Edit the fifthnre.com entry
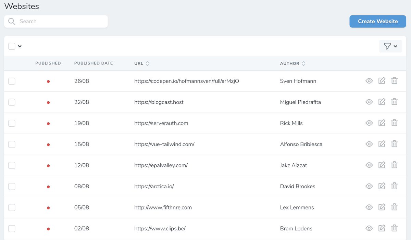Image resolution: width=411 pixels, height=240 pixels. pos(382,207)
